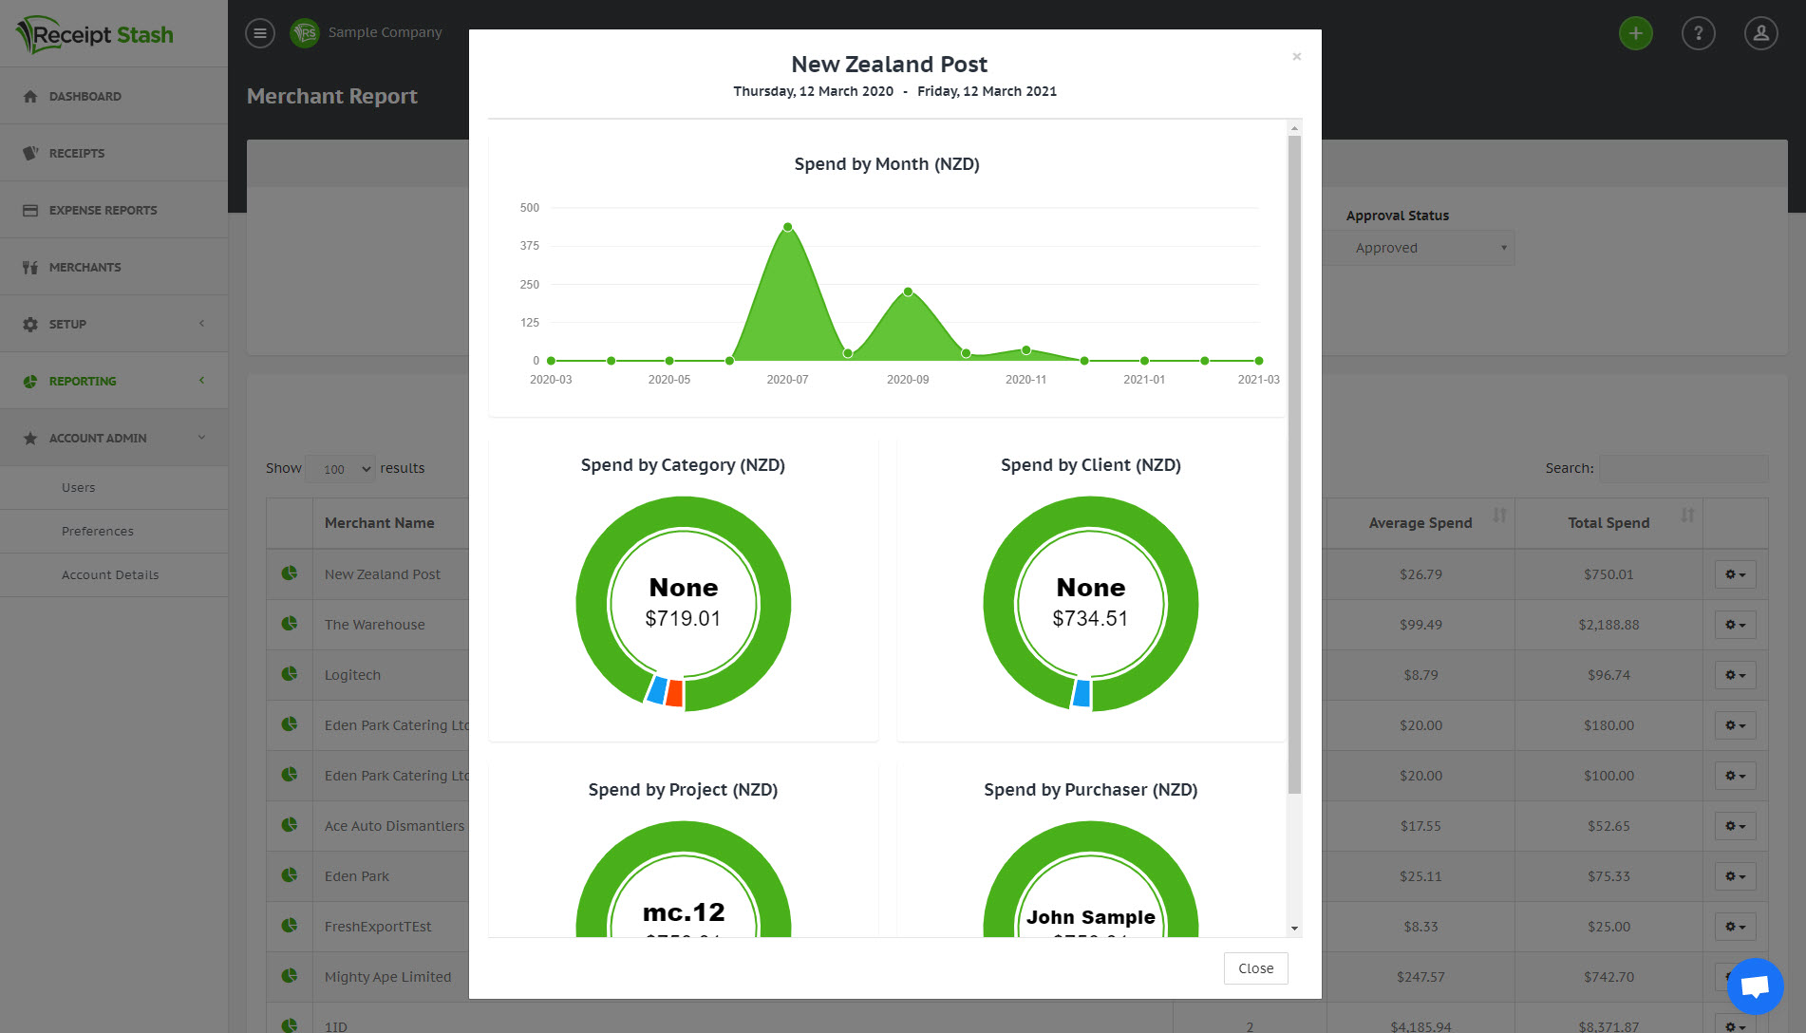Click the Mighty Ape Limited merchant name

(x=387, y=977)
